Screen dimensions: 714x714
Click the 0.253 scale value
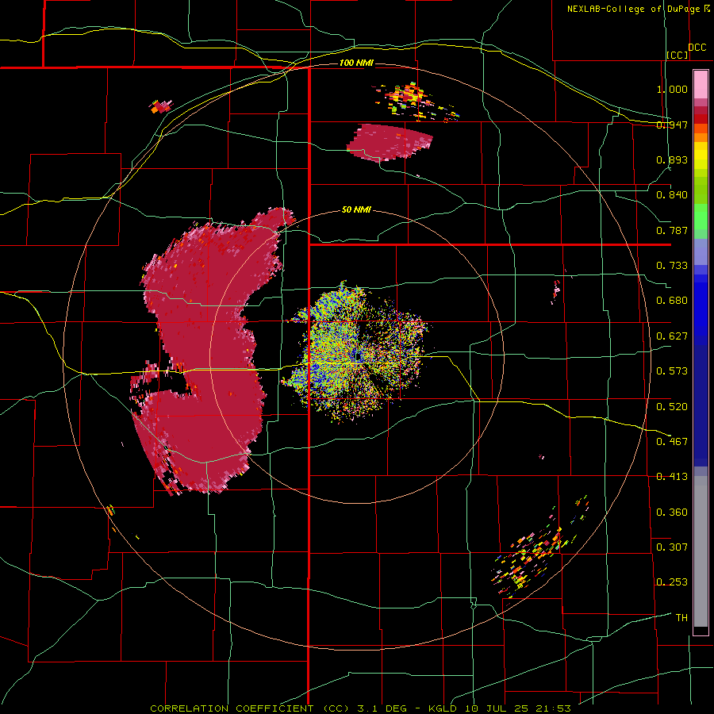click(672, 582)
